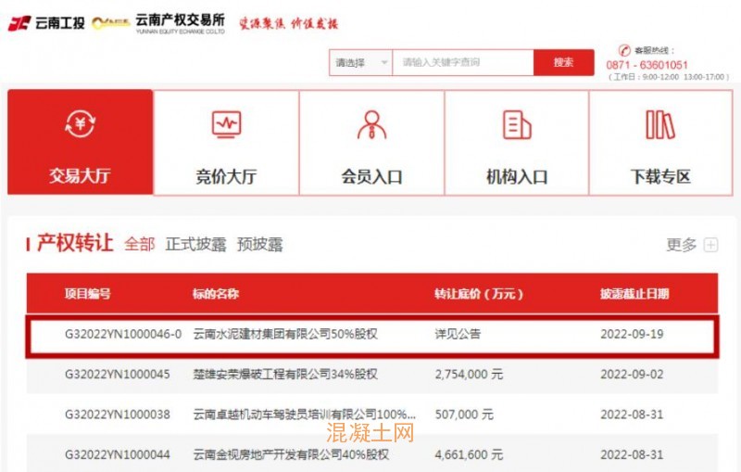Click the 云南产权交易所 logo

tap(179, 22)
